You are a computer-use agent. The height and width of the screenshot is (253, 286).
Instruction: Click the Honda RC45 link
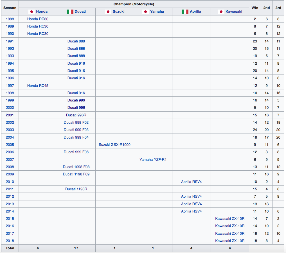pyautogui.click(x=38, y=86)
